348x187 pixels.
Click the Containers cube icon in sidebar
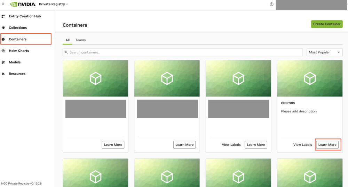(x=3, y=39)
